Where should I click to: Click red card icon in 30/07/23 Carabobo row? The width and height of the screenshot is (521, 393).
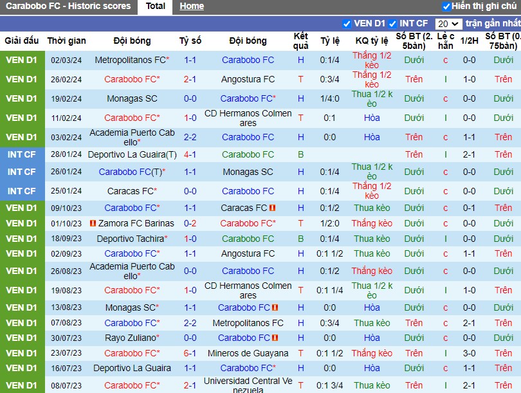point(275,338)
